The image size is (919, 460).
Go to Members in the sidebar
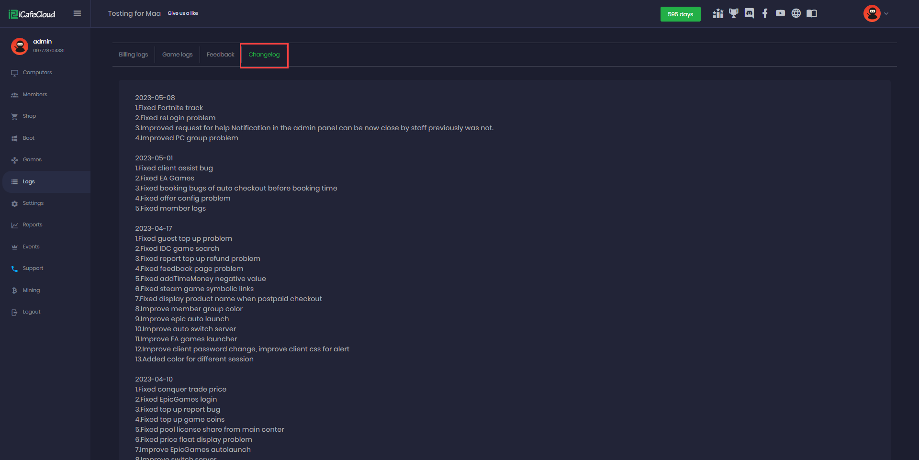pyautogui.click(x=35, y=95)
